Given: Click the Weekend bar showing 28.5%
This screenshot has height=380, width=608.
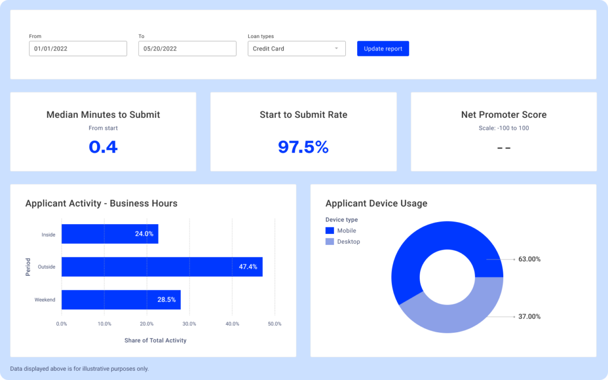Looking at the screenshot, I should [x=121, y=300].
